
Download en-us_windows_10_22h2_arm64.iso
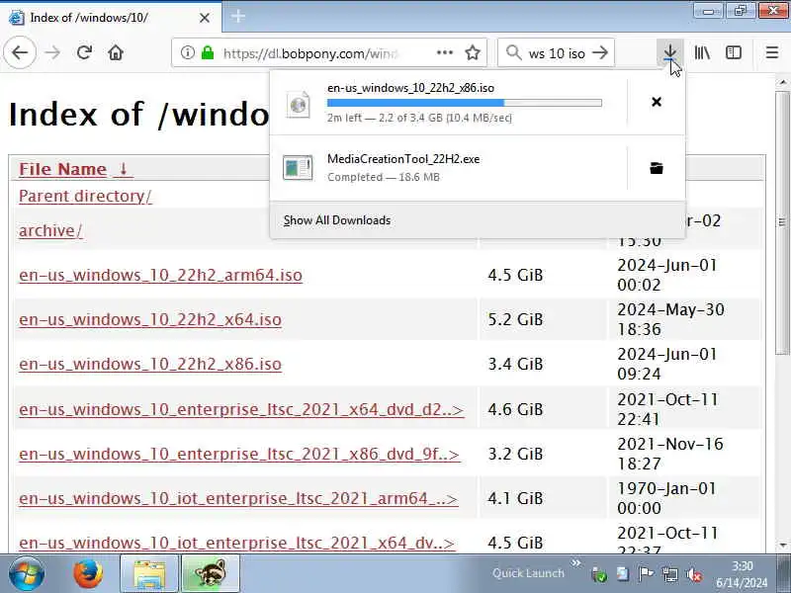[x=160, y=276]
